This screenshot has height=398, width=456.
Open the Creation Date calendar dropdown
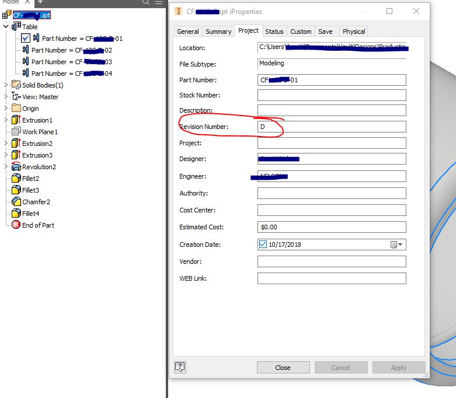tap(396, 245)
